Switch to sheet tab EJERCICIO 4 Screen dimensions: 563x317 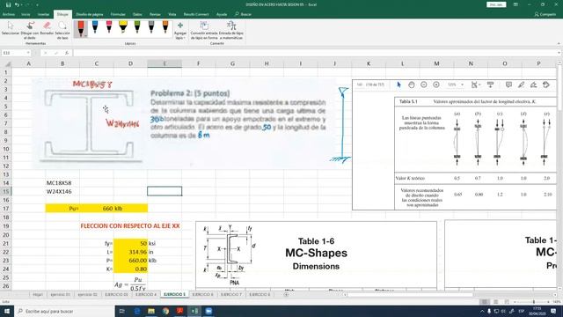146,294
